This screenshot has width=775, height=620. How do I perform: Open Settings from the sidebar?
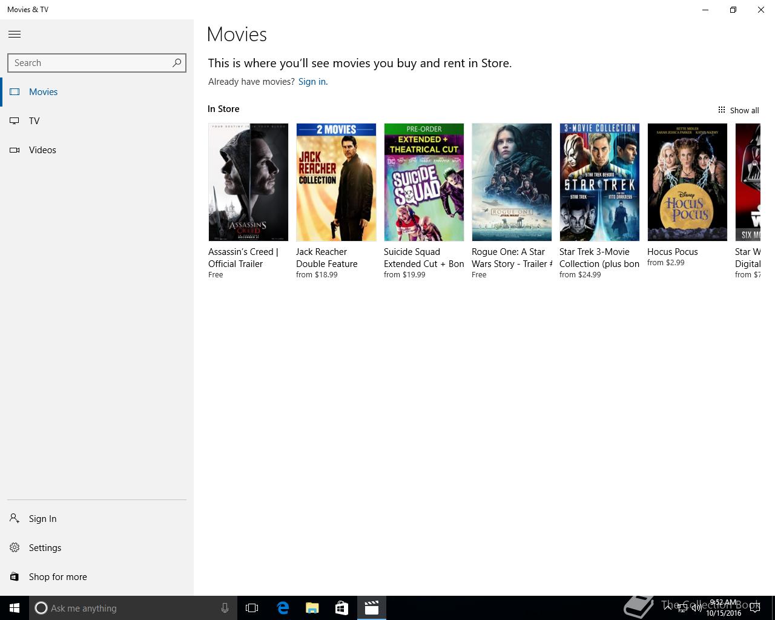97,548
